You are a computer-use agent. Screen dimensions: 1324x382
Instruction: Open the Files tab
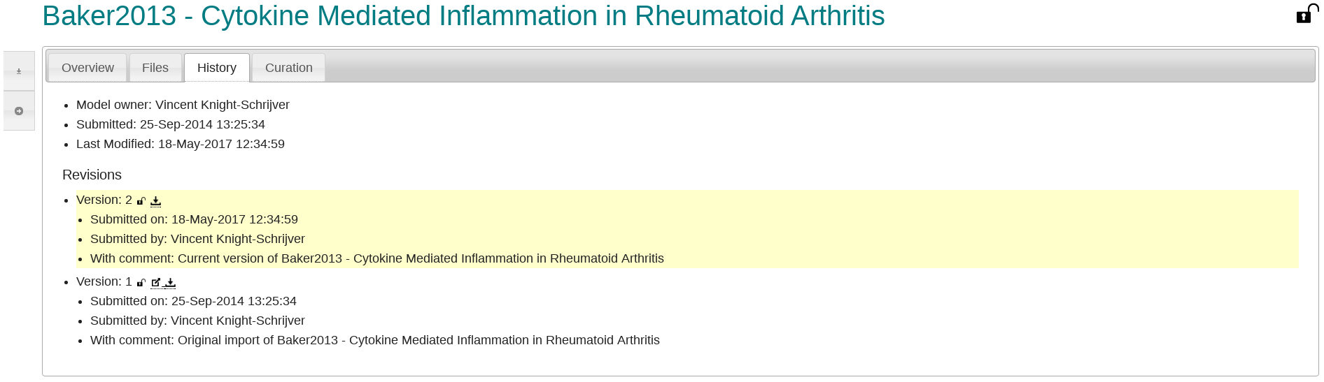tap(155, 68)
